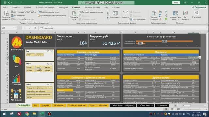
Task: Collapse the ribbon with the chevron
Action: click(207, 23)
